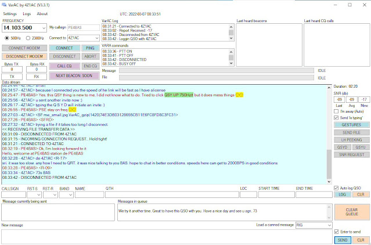Select VARA command line 'PTT ON'
The image size is (371, 245).
117,51
